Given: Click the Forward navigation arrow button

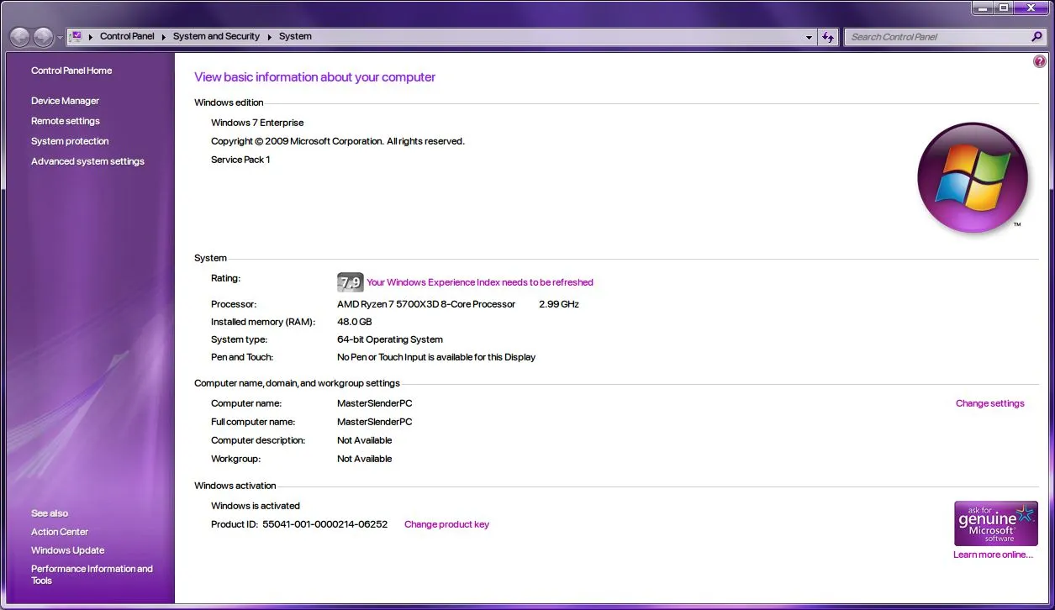Looking at the screenshot, I should pyautogui.click(x=43, y=37).
